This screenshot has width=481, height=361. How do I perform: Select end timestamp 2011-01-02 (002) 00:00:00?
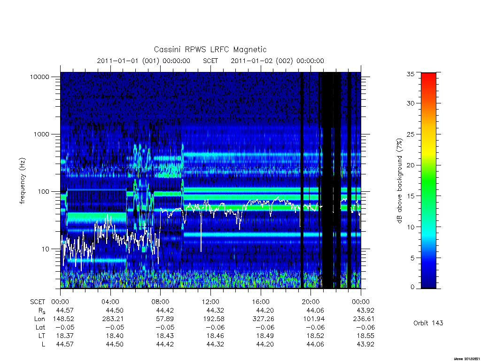click(x=277, y=61)
